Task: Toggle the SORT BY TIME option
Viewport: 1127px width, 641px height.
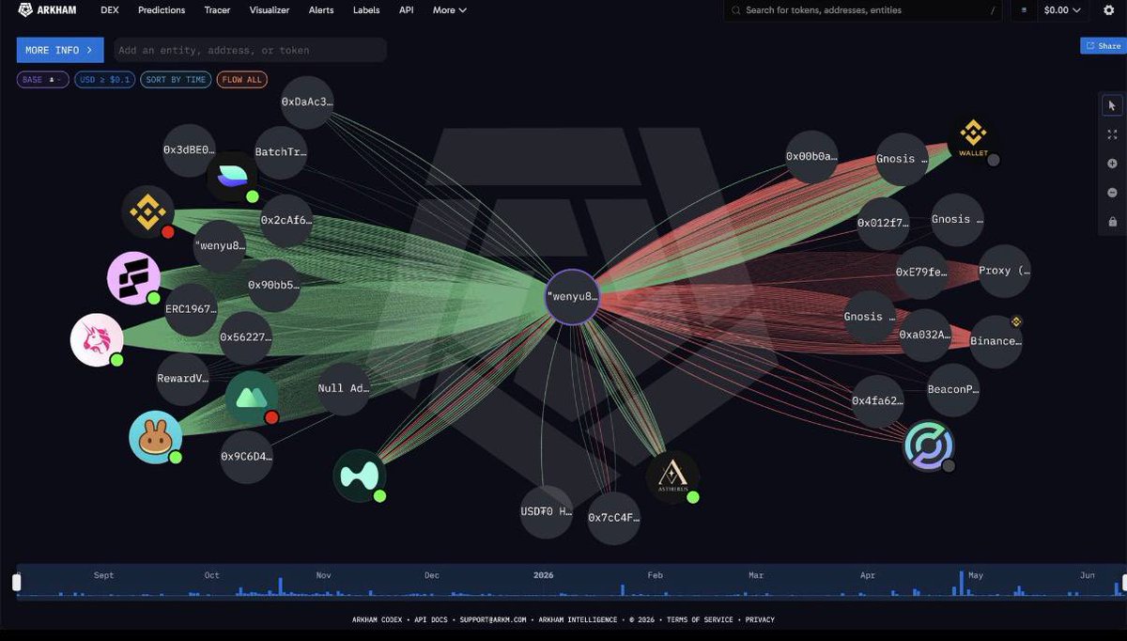Action: point(176,80)
